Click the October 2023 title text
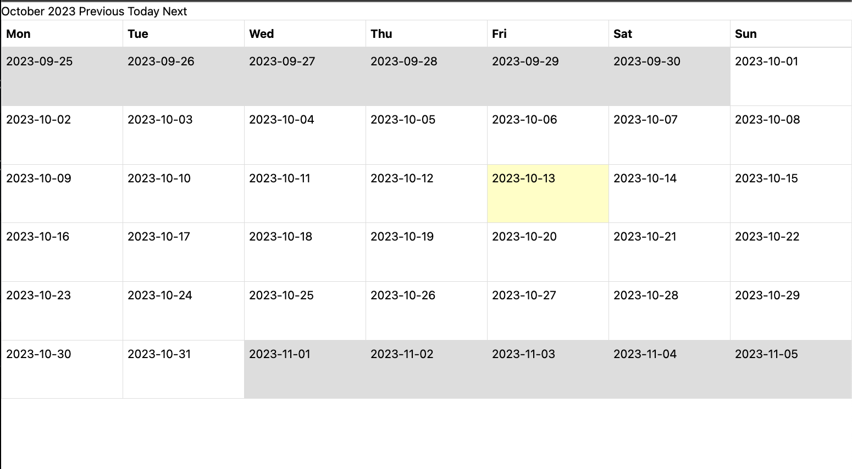852x469 pixels. pyautogui.click(x=38, y=12)
